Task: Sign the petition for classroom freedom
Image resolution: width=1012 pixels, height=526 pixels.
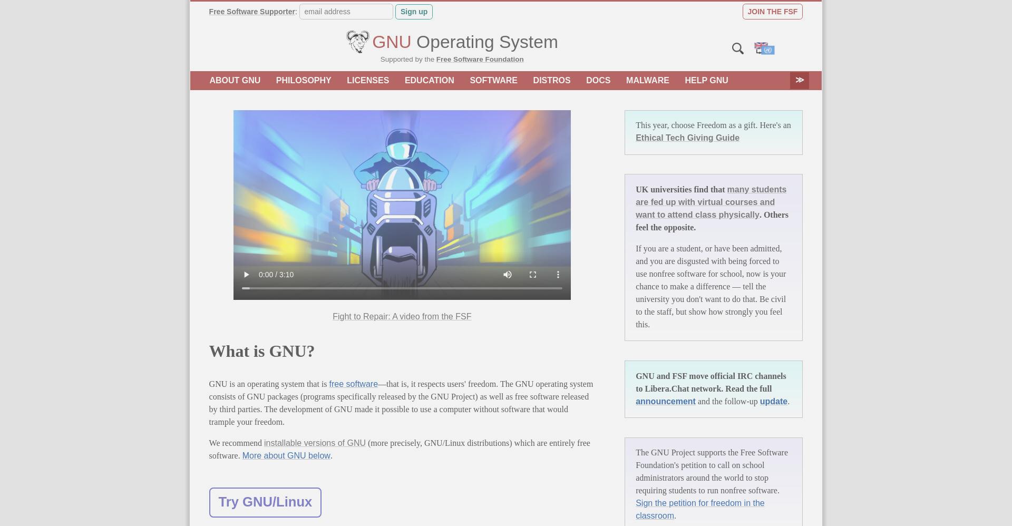Action: (700, 510)
